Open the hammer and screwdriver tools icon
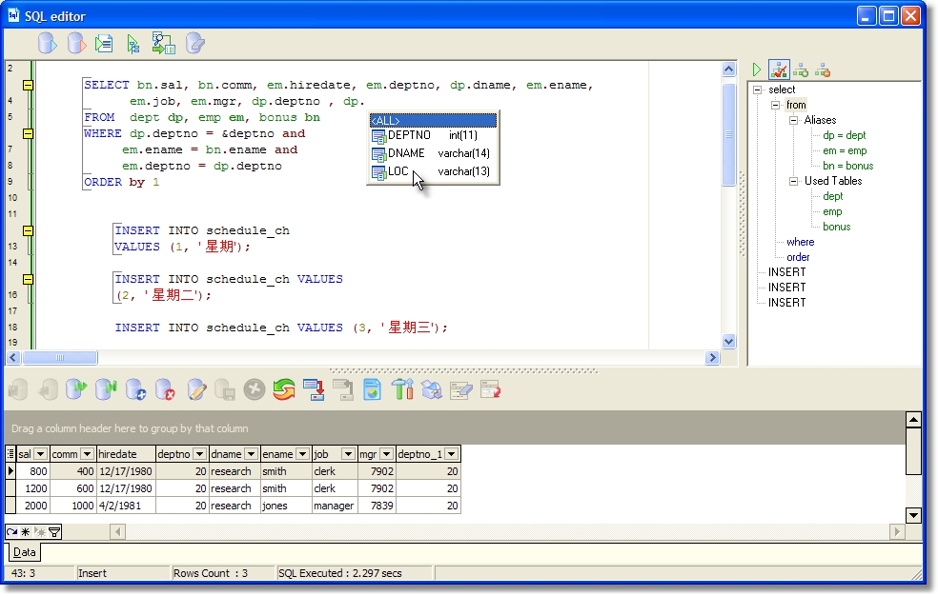 point(402,390)
